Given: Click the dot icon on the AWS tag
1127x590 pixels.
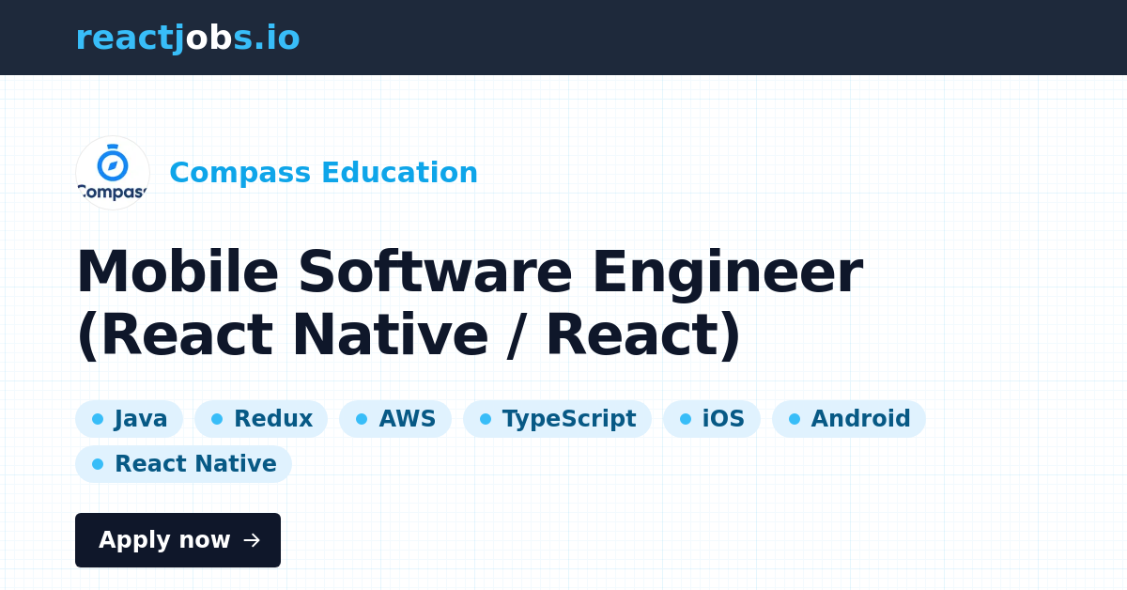Looking at the screenshot, I should (x=360, y=418).
